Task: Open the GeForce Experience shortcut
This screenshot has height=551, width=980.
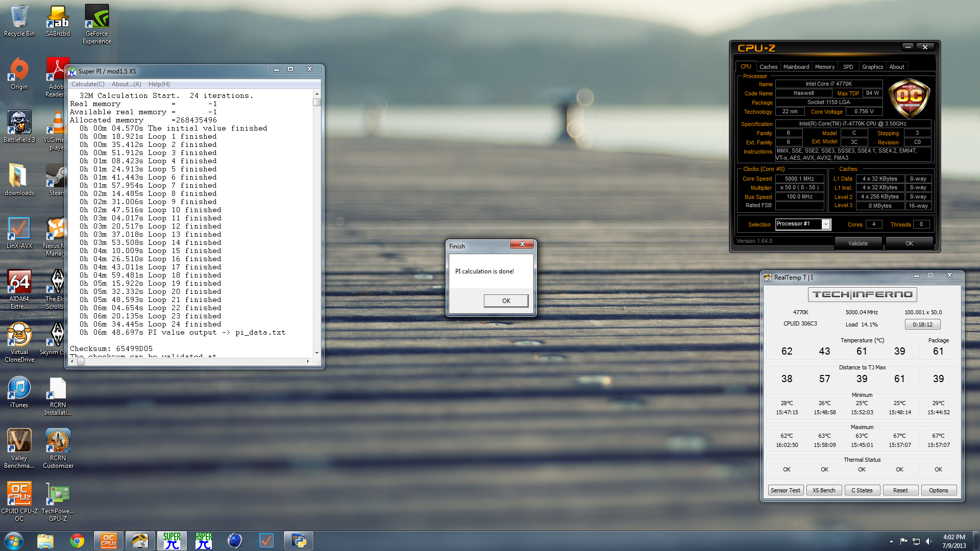Action: tap(97, 24)
